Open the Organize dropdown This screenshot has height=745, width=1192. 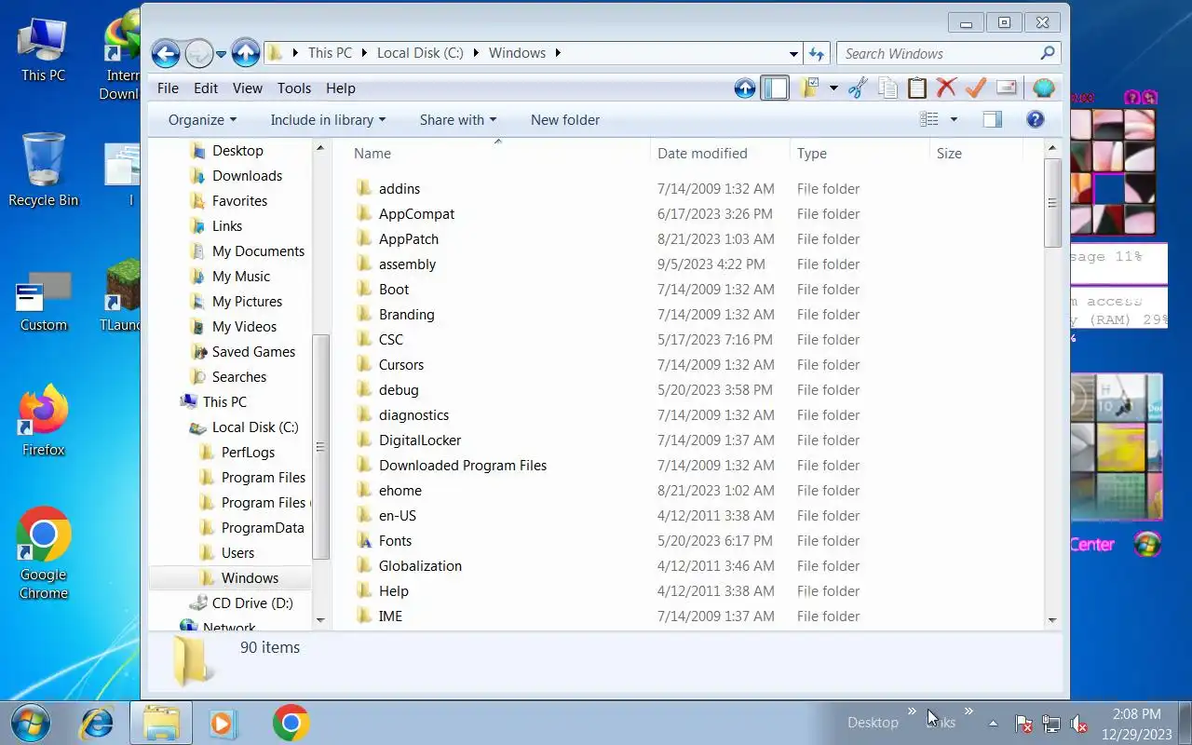point(202,119)
